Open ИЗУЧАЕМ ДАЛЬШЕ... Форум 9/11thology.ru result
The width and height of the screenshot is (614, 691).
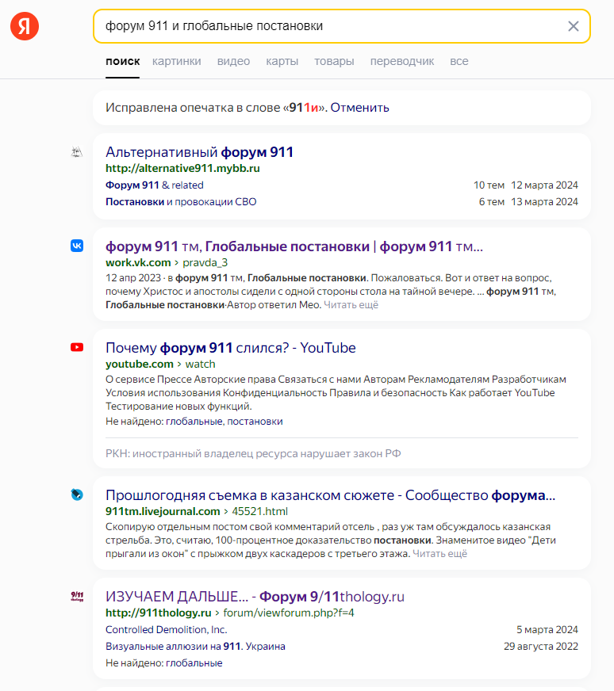coord(255,597)
